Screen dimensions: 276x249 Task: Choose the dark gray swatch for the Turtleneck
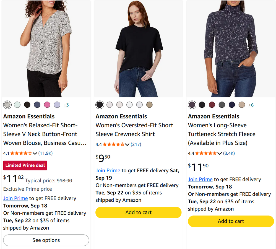[222, 105]
